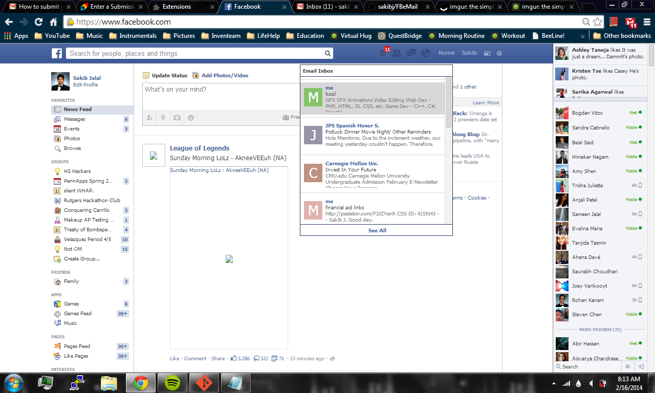Click in Facebook search input field
The height and width of the screenshot is (393, 655).
click(194, 53)
